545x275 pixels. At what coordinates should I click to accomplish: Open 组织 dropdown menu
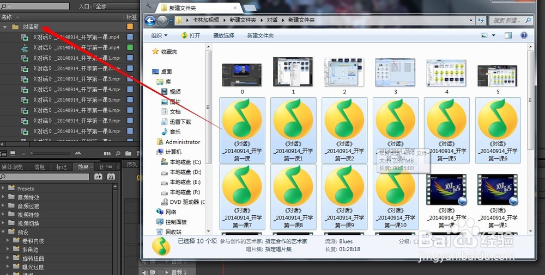point(159,35)
